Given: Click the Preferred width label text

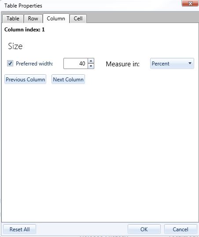Looking at the screenshot, I should (x=34, y=64).
